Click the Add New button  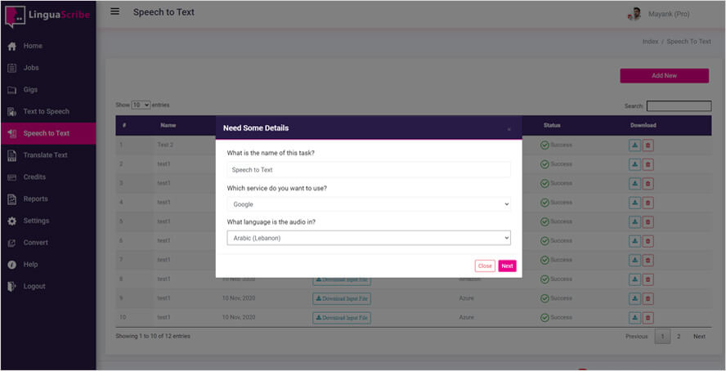coord(664,75)
